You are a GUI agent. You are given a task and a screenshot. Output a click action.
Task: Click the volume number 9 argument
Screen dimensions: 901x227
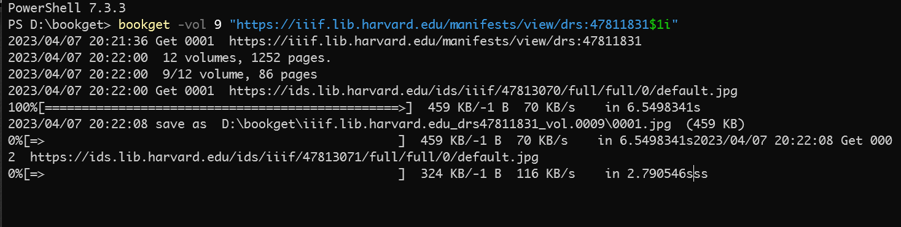(217, 25)
